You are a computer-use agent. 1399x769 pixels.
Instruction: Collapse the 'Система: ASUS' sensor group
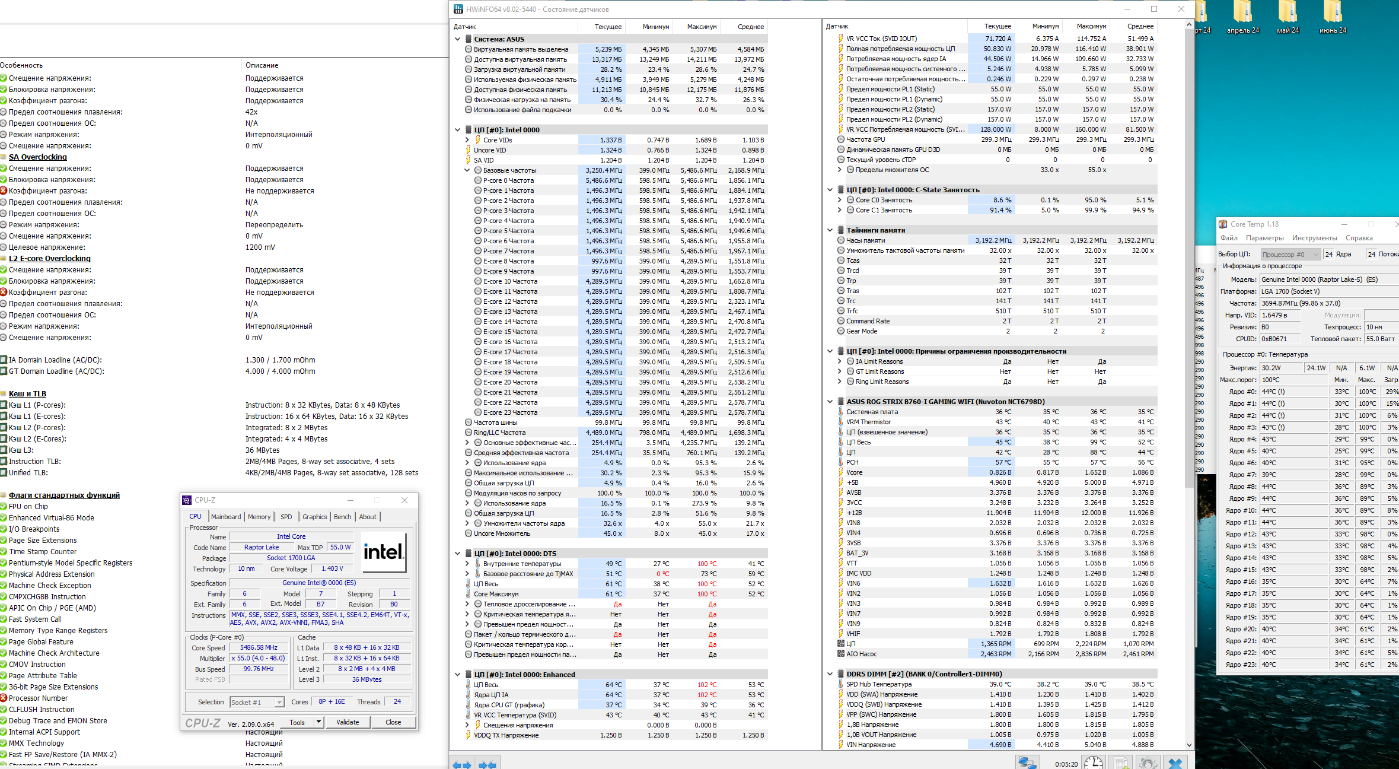pyautogui.click(x=457, y=39)
